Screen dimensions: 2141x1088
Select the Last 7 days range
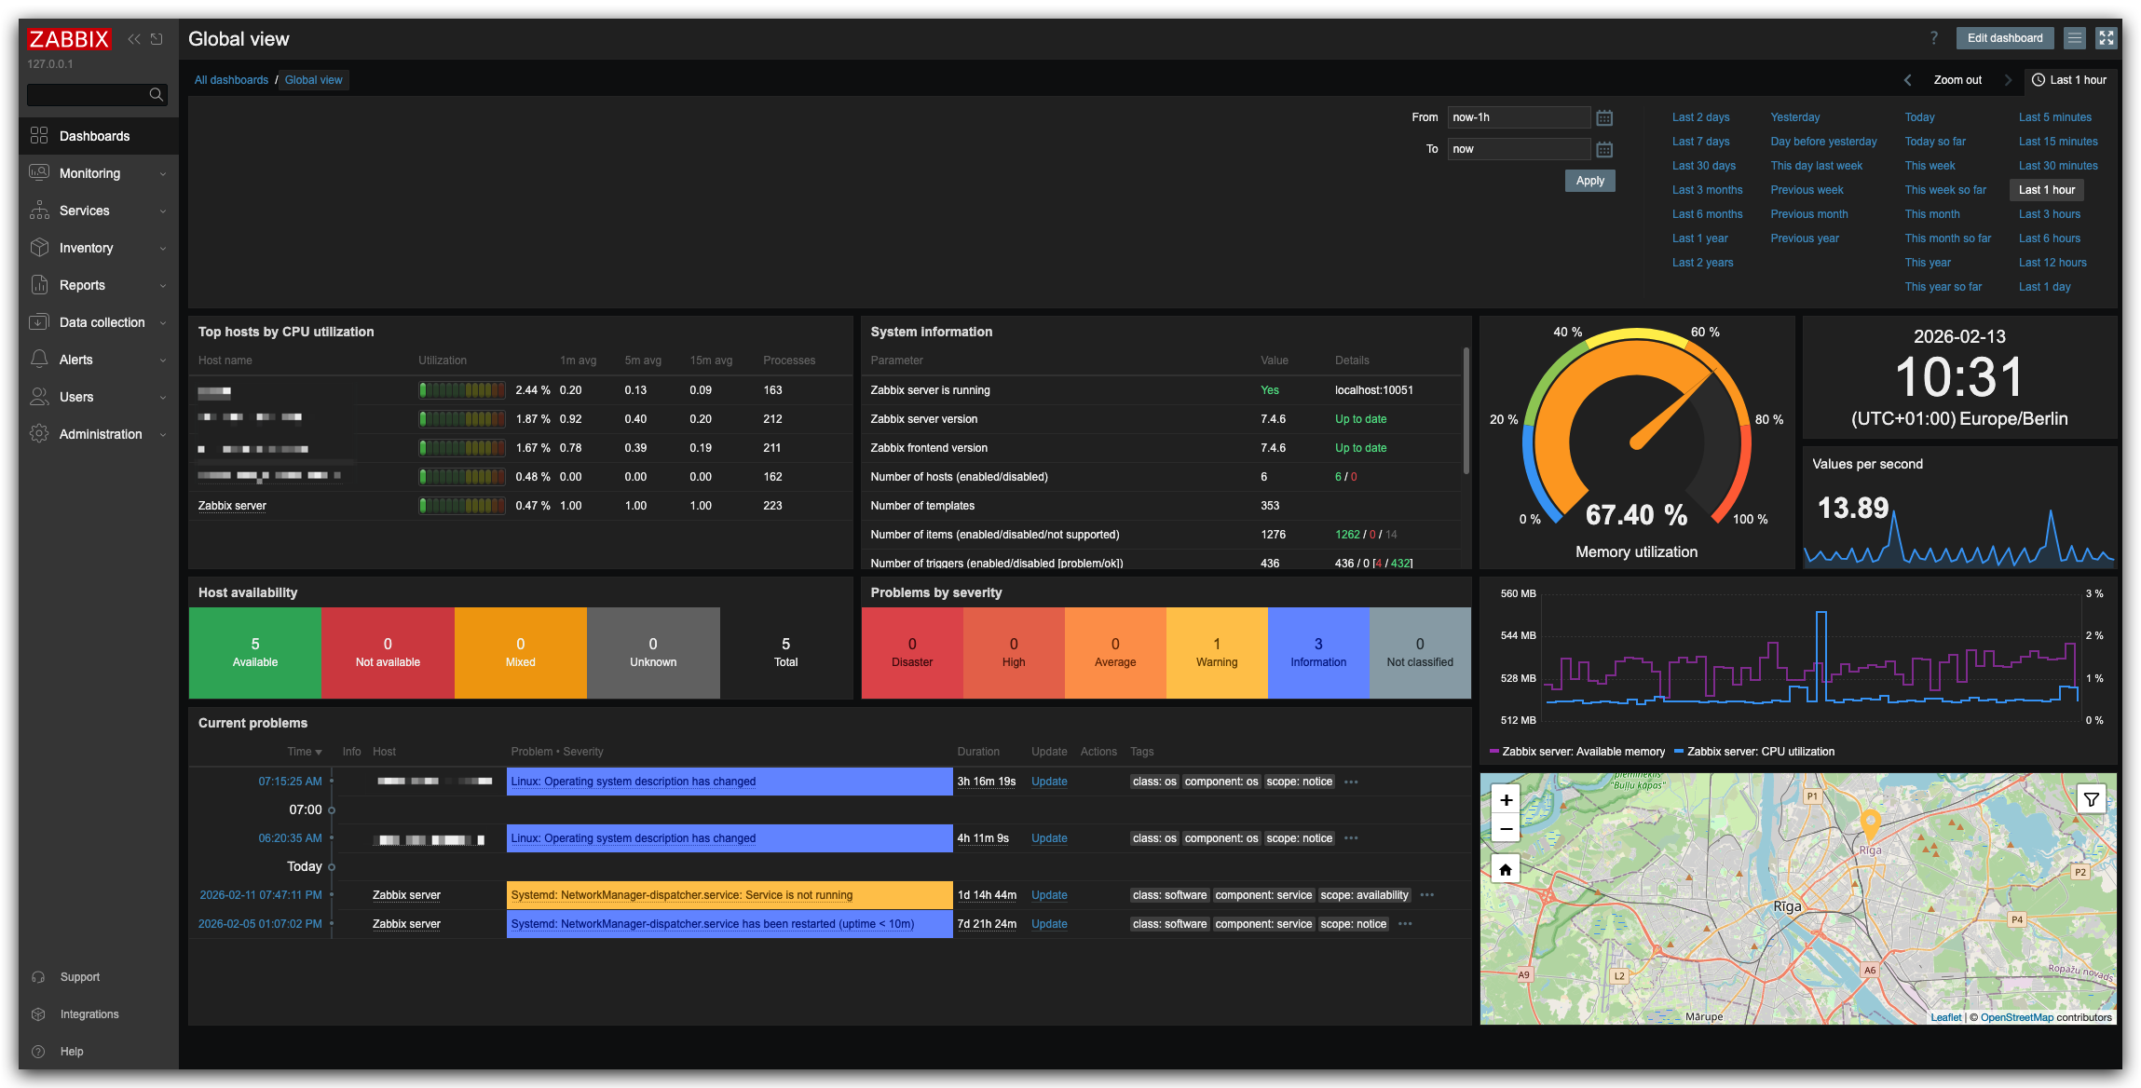tap(1700, 142)
